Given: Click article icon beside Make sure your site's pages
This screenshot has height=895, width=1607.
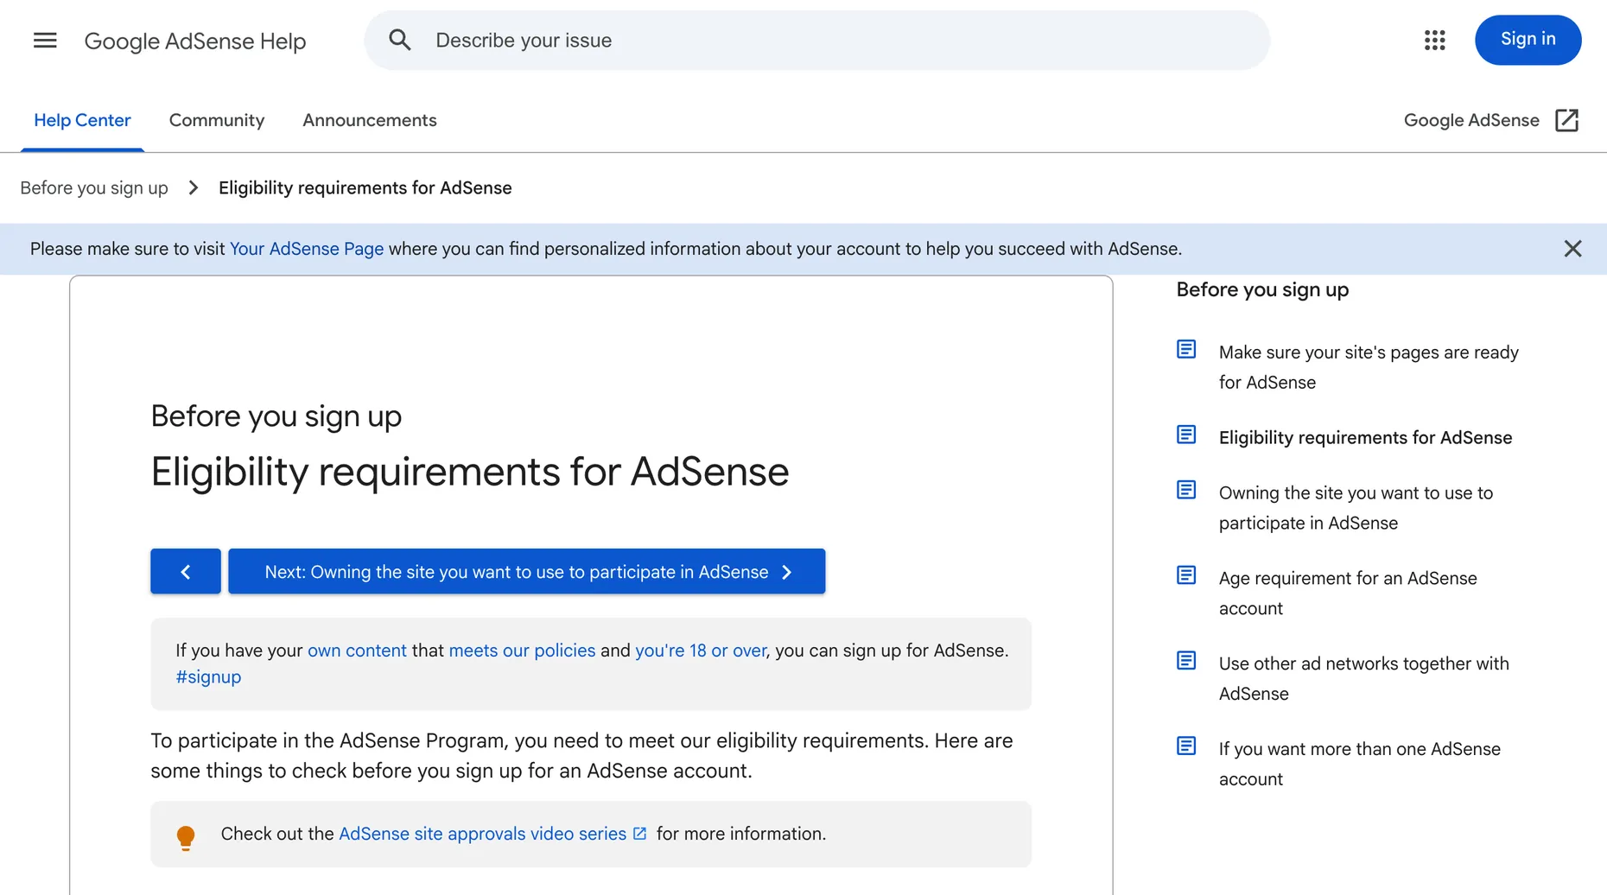Looking at the screenshot, I should coord(1186,349).
